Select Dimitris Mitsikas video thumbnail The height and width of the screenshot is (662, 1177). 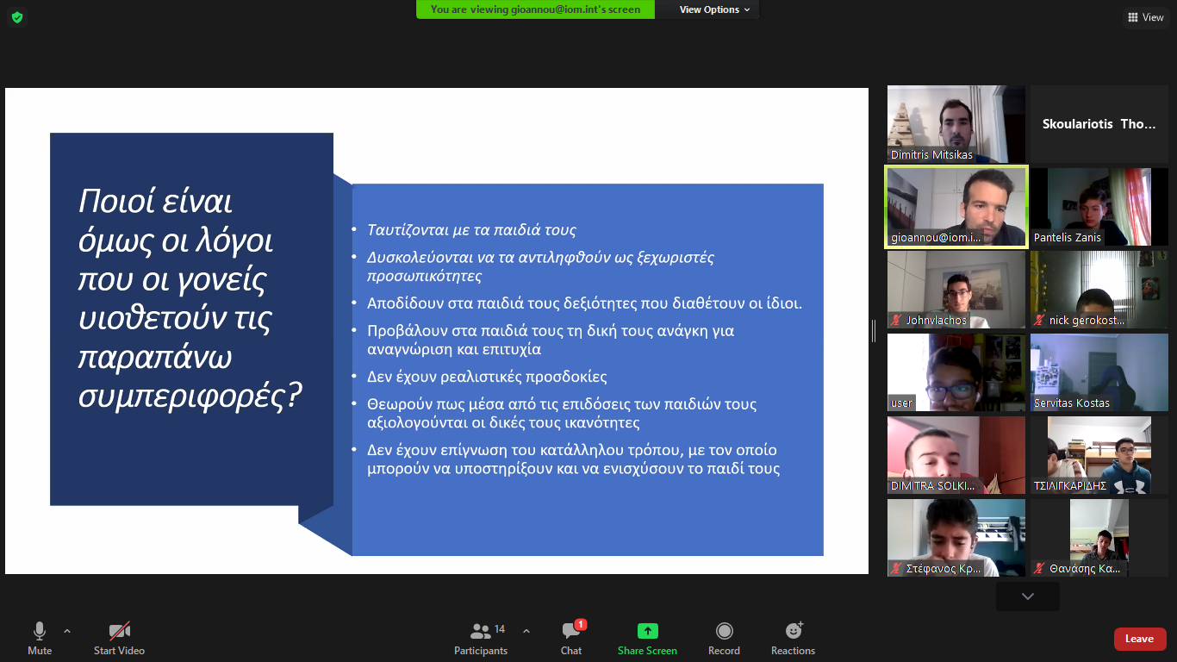tap(956, 124)
